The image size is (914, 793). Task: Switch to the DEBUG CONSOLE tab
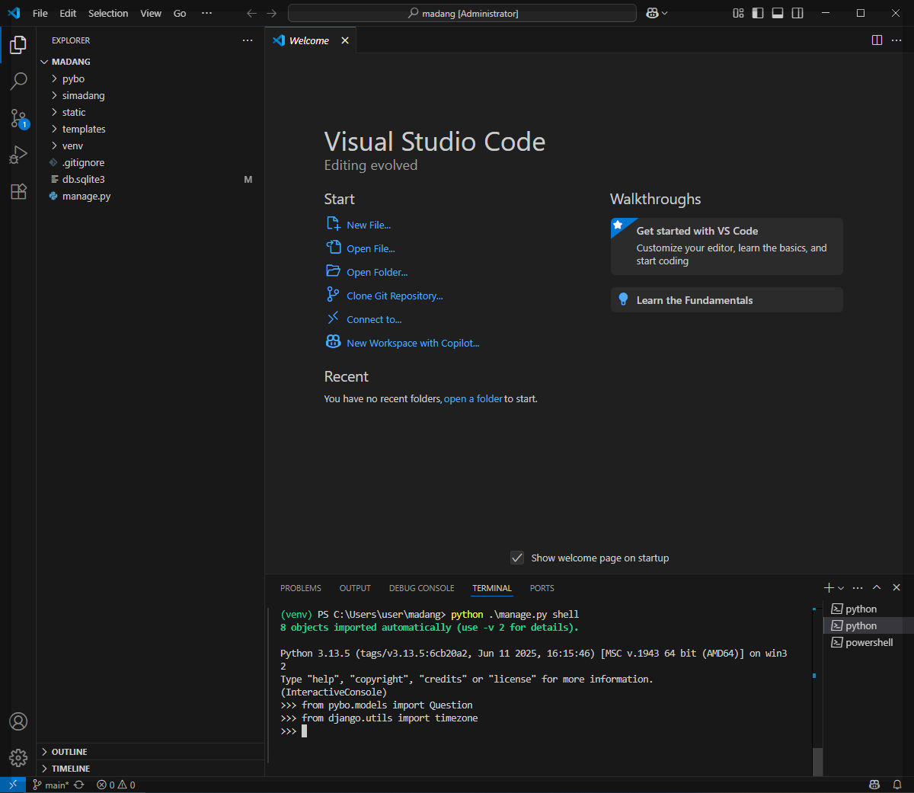point(421,588)
